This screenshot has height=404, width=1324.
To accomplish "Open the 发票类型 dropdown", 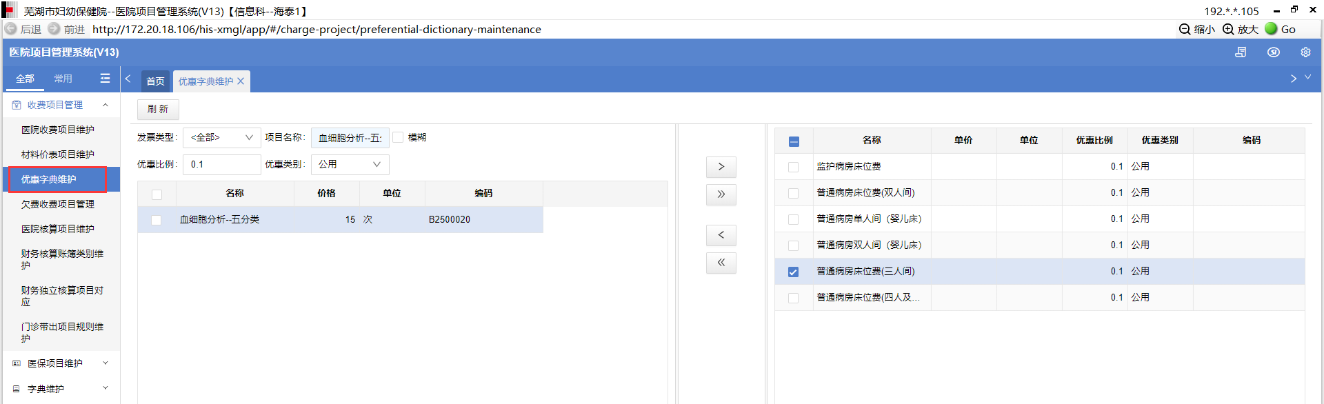I will 221,138.
